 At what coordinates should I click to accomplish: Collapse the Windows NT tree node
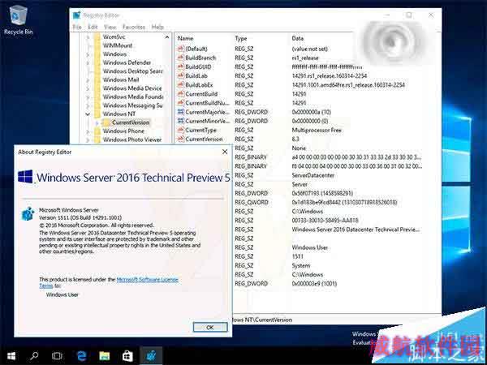pyautogui.click(x=88, y=114)
